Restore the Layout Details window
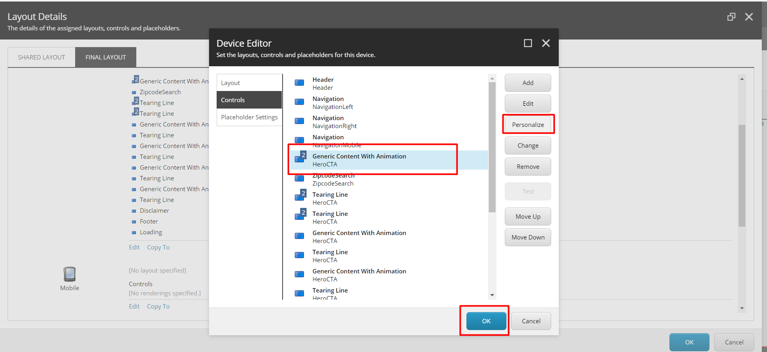767x352 pixels. pyautogui.click(x=731, y=17)
